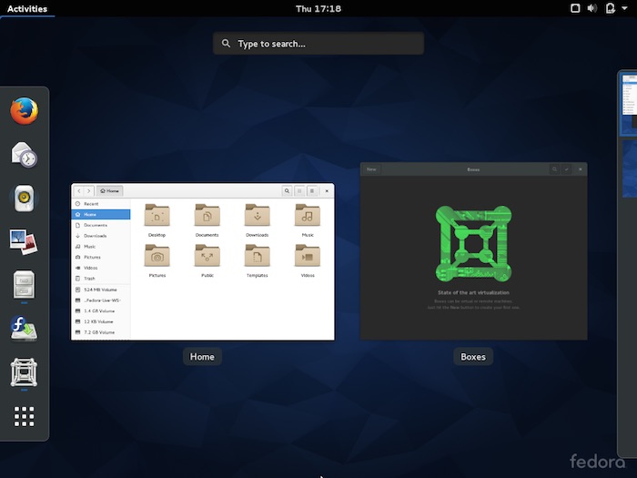Open Boxes icon in the dash
The height and width of the screenshot is (478, 637).
25,372
